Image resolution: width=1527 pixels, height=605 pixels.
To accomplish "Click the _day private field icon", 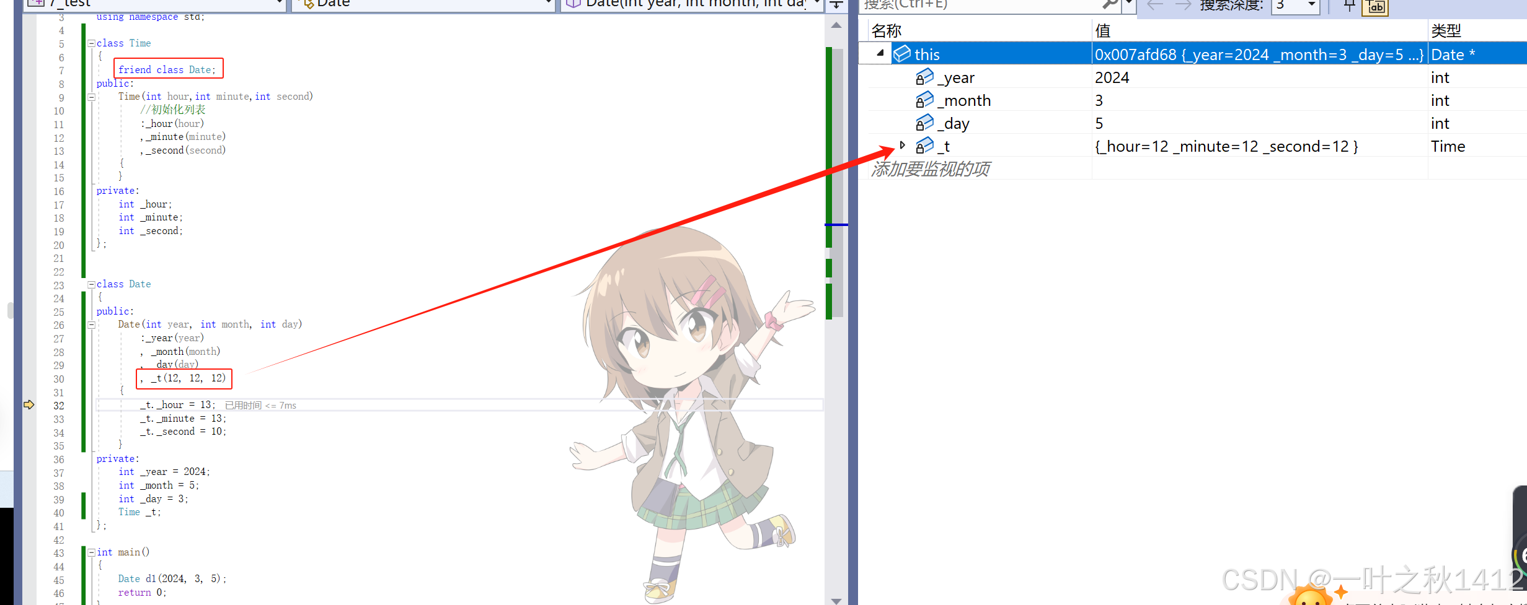I will point(924,123).
